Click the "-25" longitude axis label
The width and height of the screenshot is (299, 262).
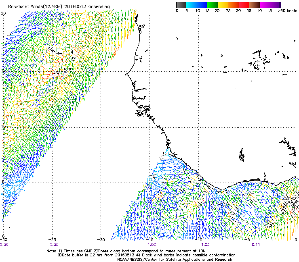point(52,240)
